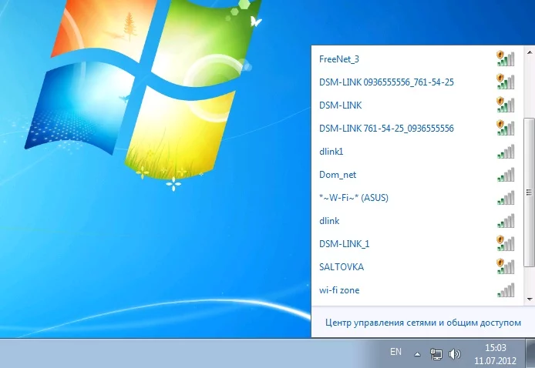Click the FreeNet_3 signal strength icon
The height and width of the screenshot is (368, 535).
(x=505, y=59)
